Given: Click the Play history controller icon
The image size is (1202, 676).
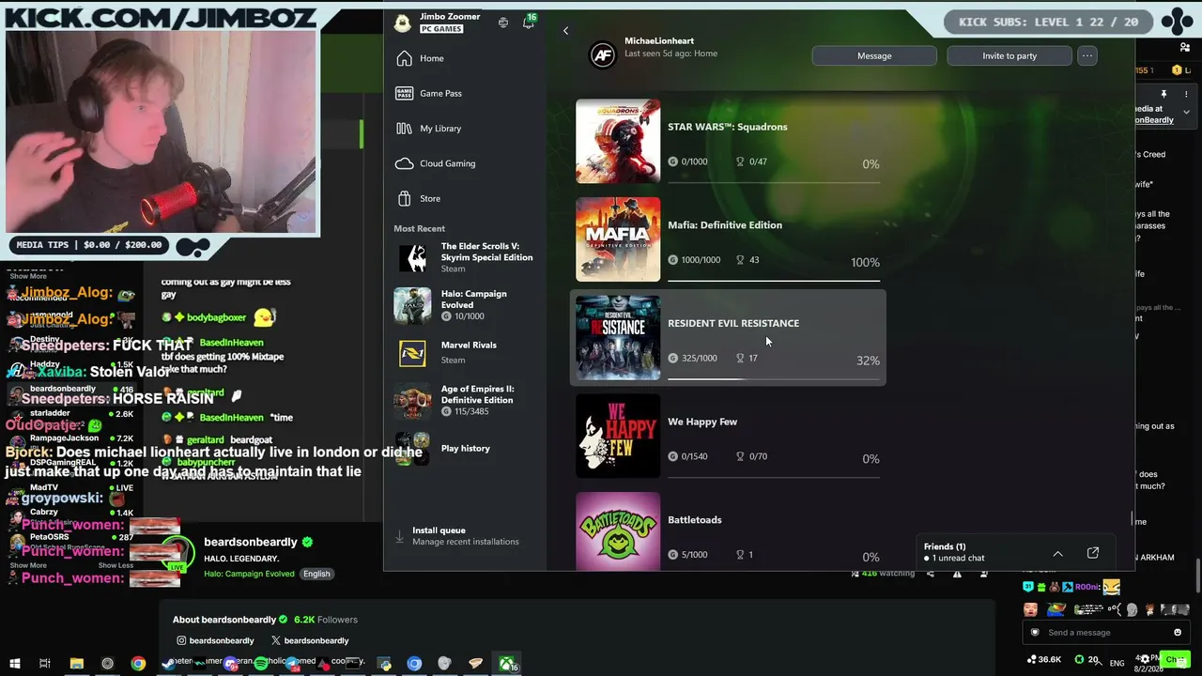Looking at the screenshot, I should point(412,449).
